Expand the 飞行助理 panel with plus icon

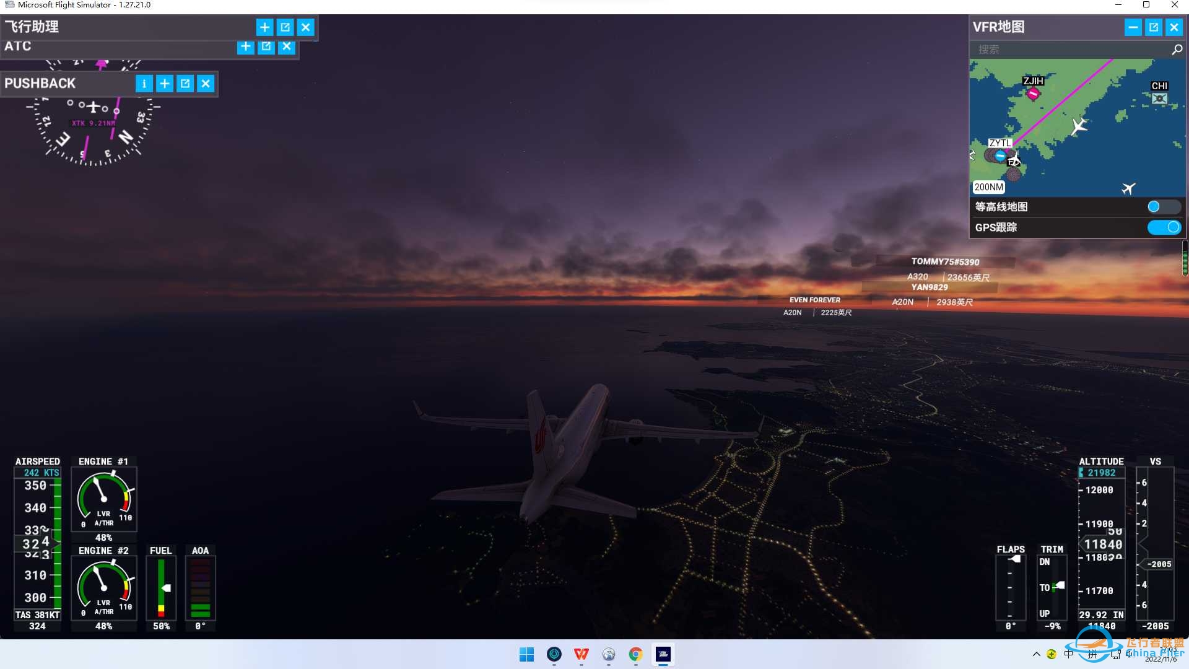tap(264, 27)
